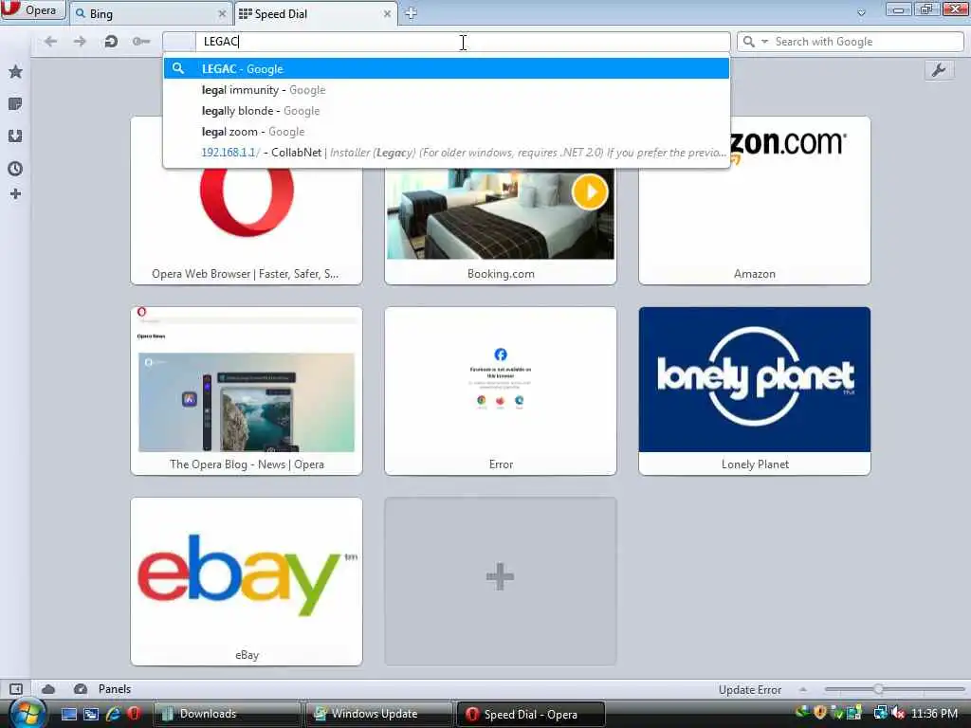Switch to Windows Update taskbar window
Image resolution: width=971 pixels, height=728 pixels.
pyautogui.click(x=379, y=714)
